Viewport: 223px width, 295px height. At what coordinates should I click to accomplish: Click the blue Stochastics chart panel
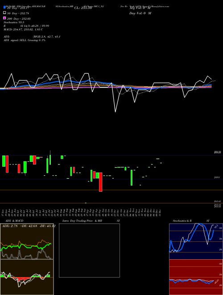196,241
